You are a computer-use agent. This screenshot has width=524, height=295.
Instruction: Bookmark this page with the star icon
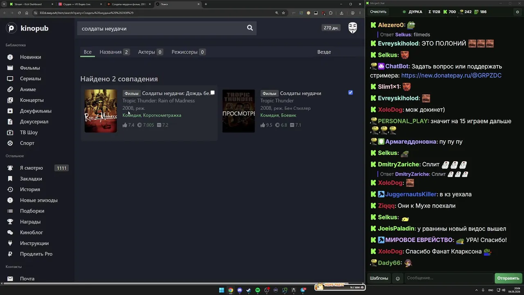tap(283, 13)
